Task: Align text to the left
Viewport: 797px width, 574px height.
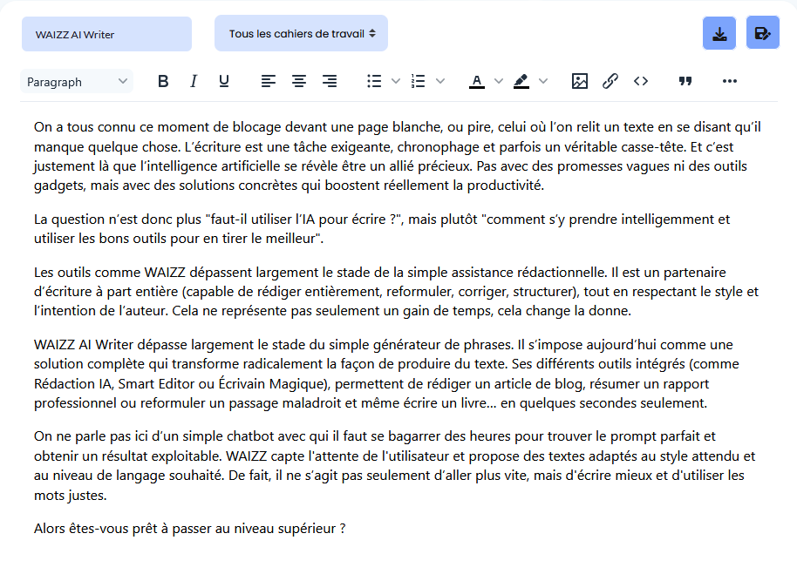Action: coord(269,81)
